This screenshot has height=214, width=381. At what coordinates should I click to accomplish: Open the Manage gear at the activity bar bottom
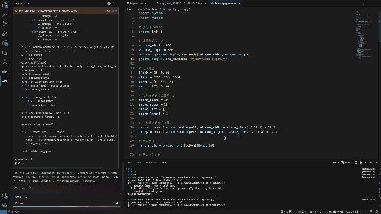5,205
